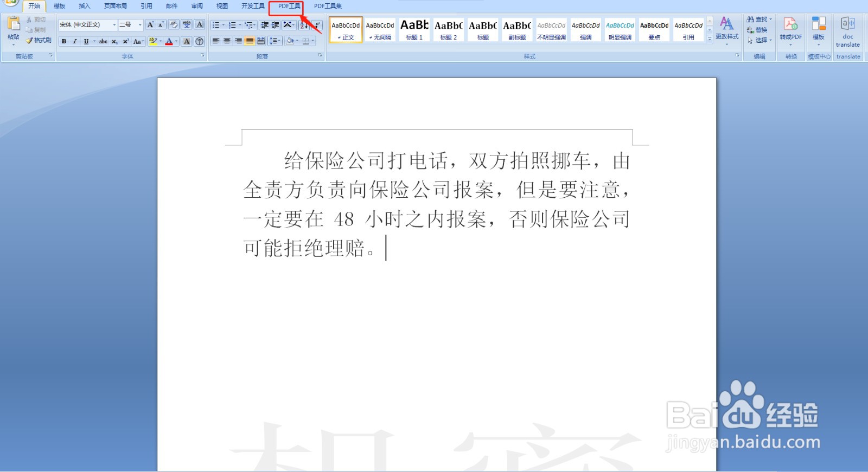Click the Asian Layout icon

288,25
